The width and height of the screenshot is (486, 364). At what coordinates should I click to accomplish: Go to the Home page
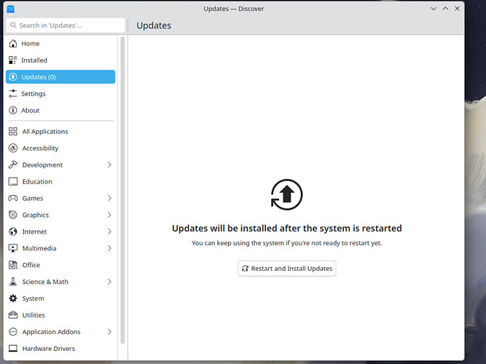60,44
